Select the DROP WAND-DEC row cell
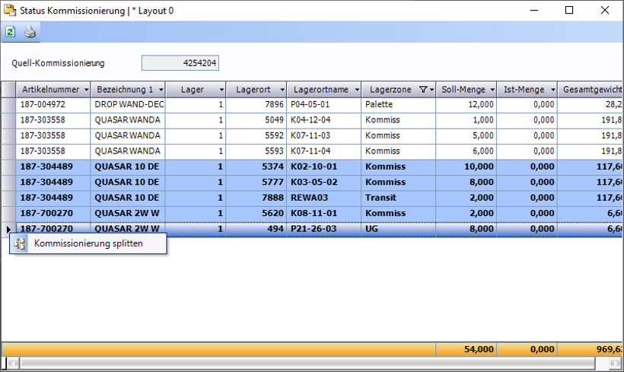This screenshot has width=624, height=372. [129, 104]
